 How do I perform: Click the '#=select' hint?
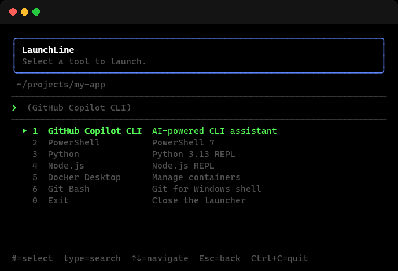point(32,258)
